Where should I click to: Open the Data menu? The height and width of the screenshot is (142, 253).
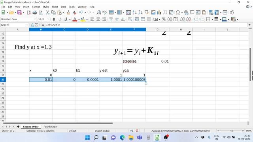[63, 7]
